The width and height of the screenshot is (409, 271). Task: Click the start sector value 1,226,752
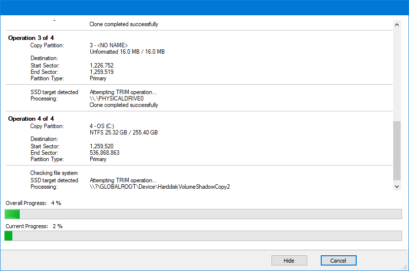[102, 66]
